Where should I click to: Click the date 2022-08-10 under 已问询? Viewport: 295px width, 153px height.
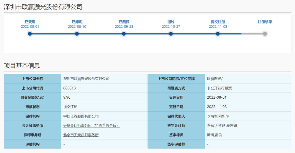(x=77, y=27)
